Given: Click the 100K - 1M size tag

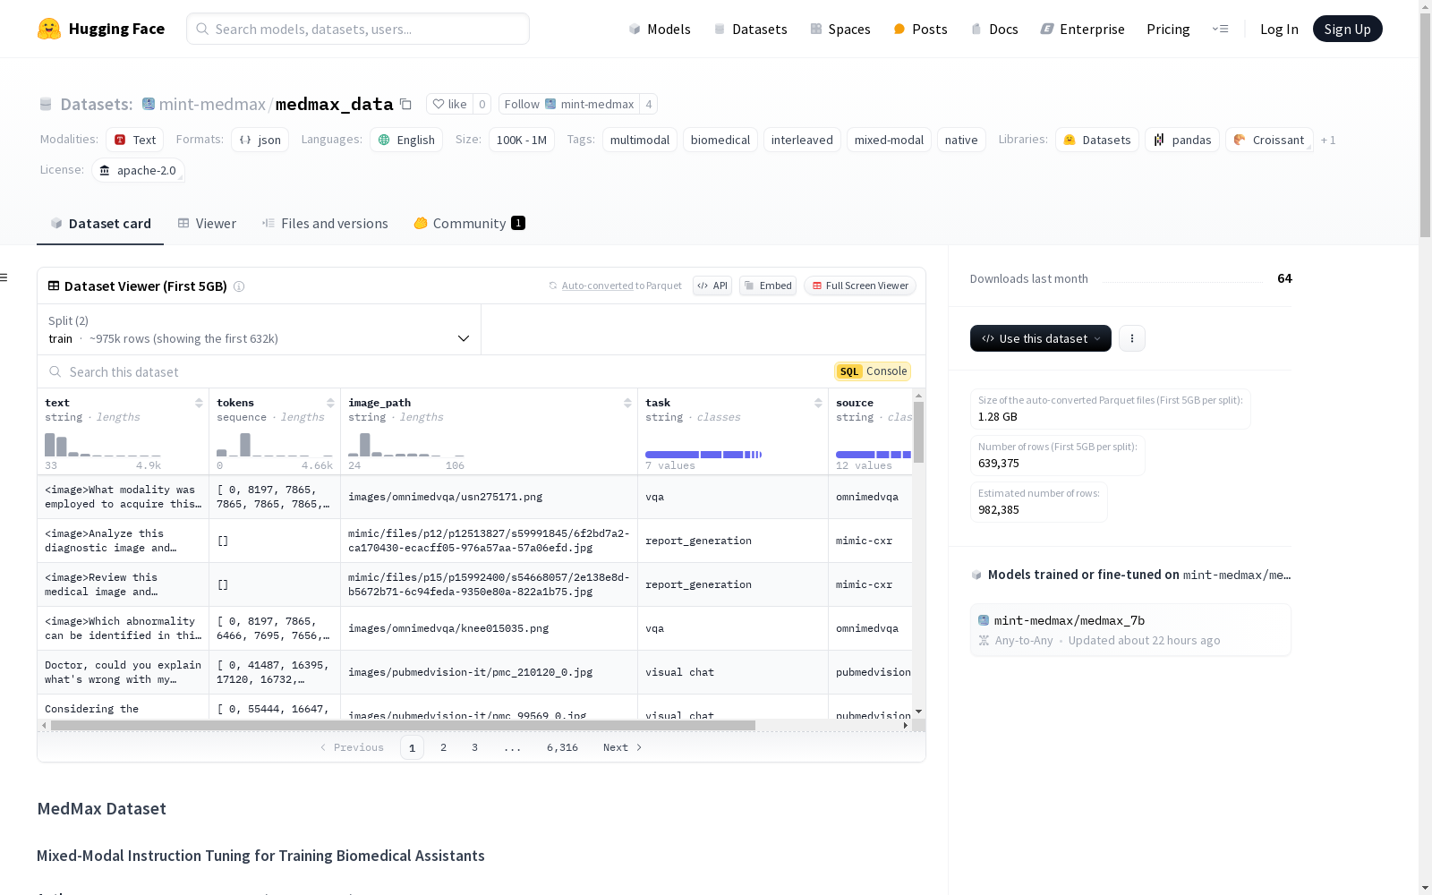Looking at the screenshot, I should click(522, 140).
